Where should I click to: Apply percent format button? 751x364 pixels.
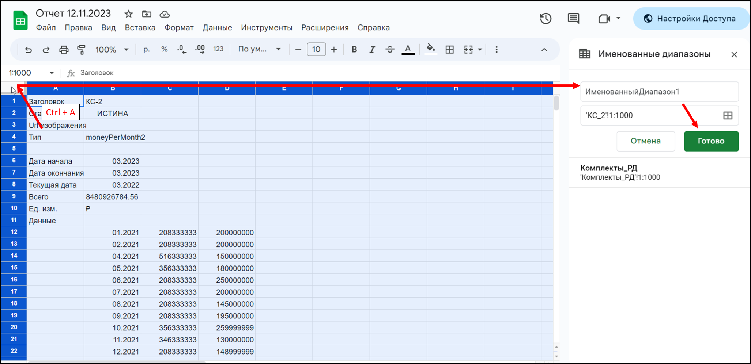(165, 49)
